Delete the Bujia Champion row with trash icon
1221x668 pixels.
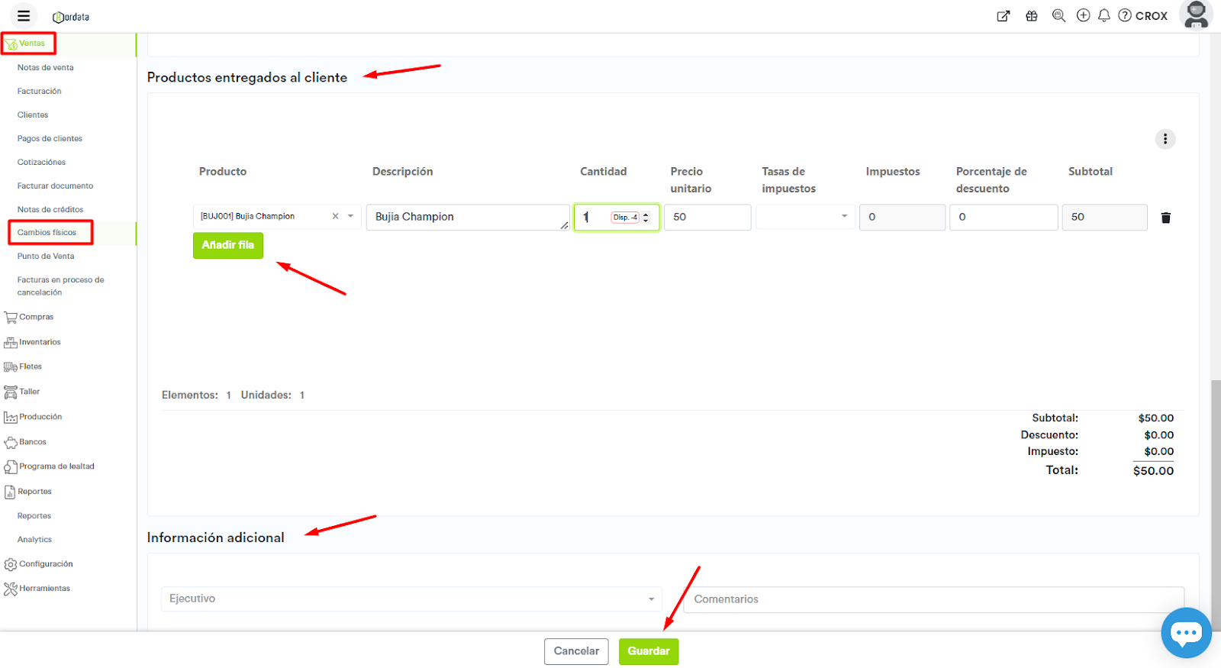click(x=1165, y=218)
